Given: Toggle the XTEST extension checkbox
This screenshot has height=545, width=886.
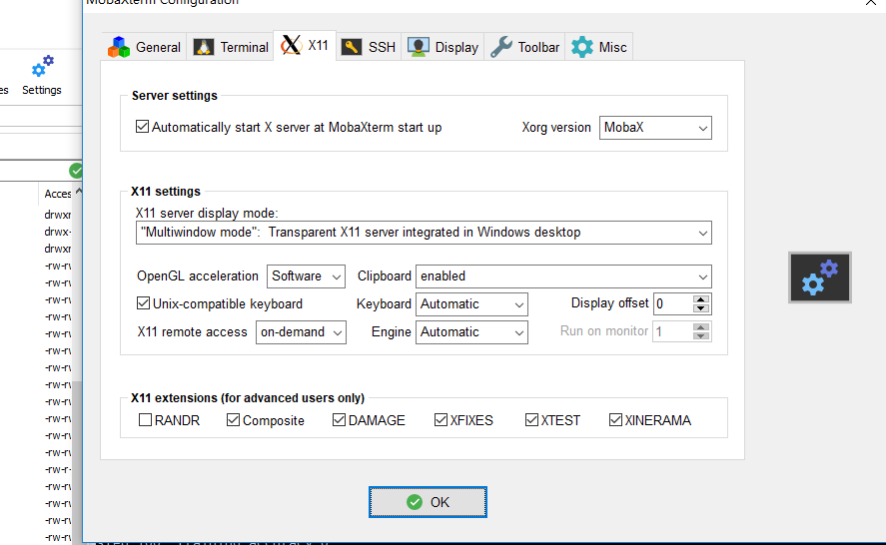Looking at the screenshot, I should 531,419.
